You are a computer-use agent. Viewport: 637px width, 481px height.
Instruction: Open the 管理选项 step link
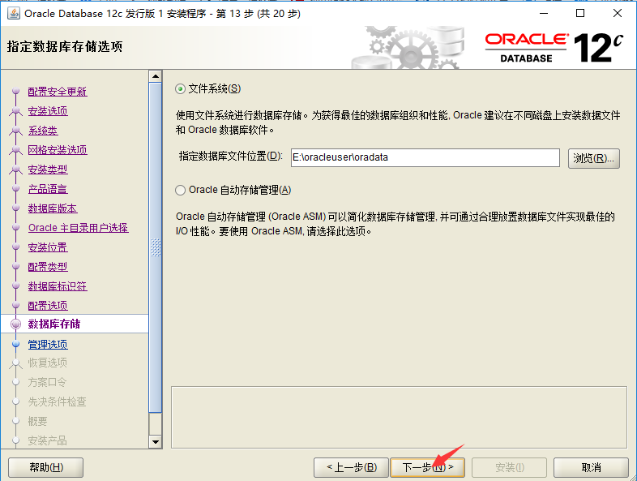[48, 345]
